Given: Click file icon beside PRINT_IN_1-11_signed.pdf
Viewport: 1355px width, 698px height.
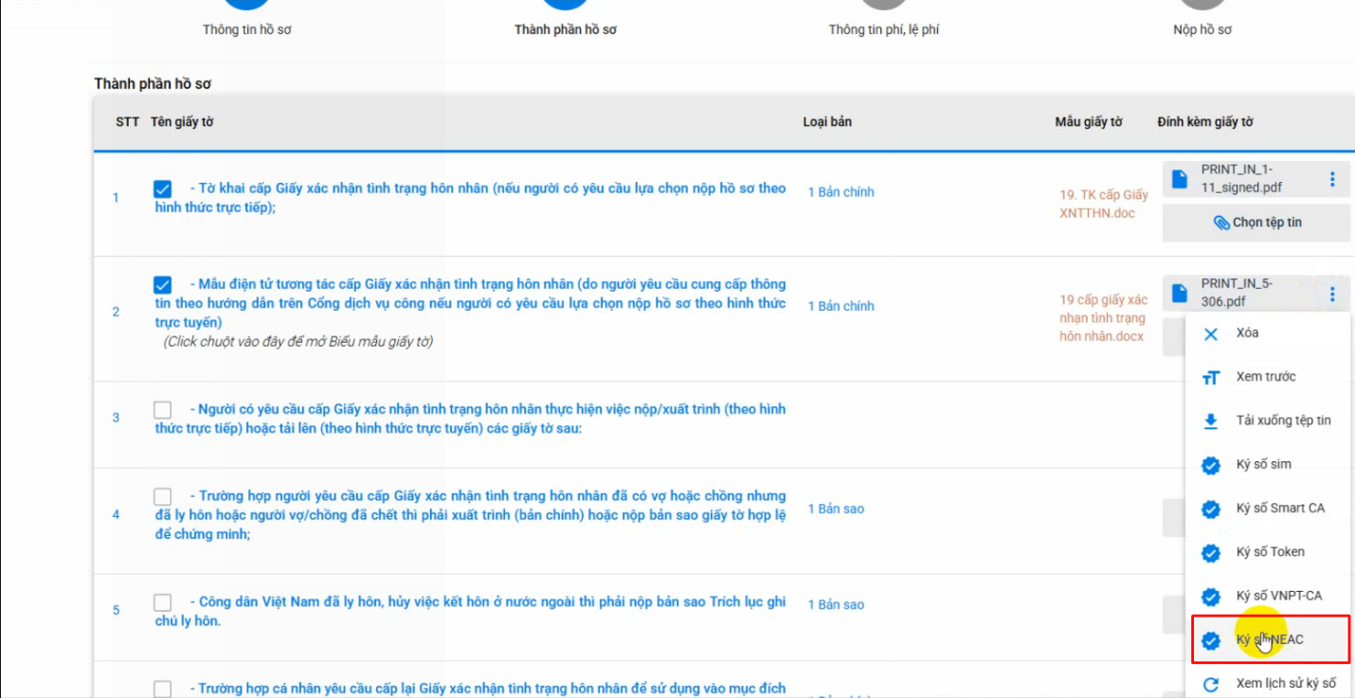Looking at the screenshot, I should click(x=1179, y=179).
